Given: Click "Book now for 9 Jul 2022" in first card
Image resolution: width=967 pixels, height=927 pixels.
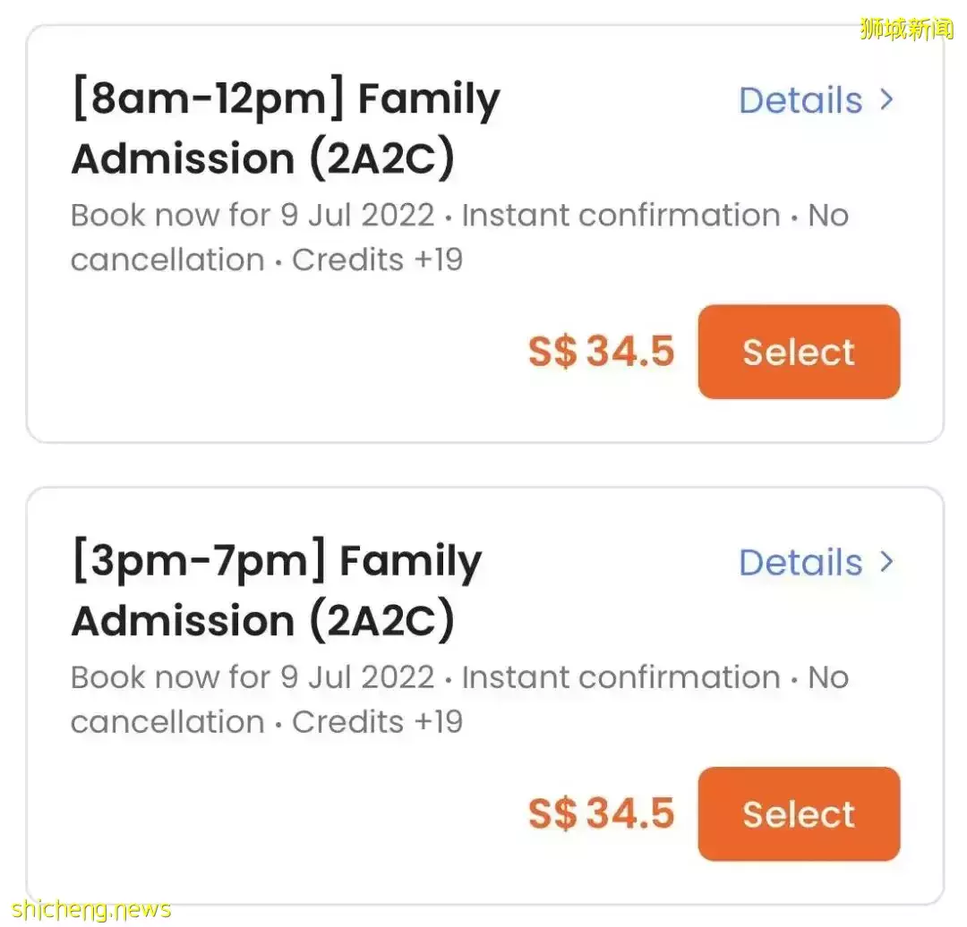Looking at the screenshot, I should pyautogui.click(x=252, y=216).
